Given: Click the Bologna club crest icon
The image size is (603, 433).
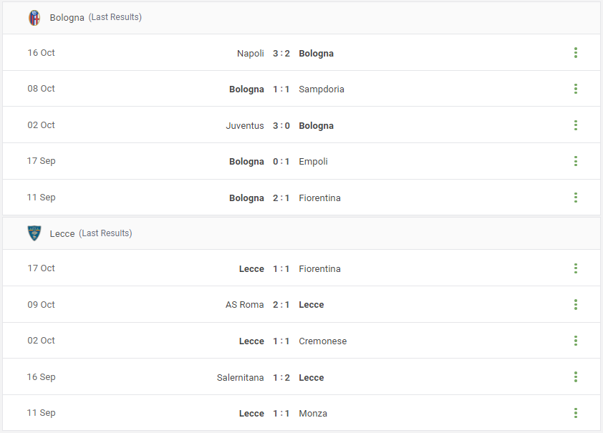Looking at the screenshot, I should pyautogui.click(x=34, y=18).
